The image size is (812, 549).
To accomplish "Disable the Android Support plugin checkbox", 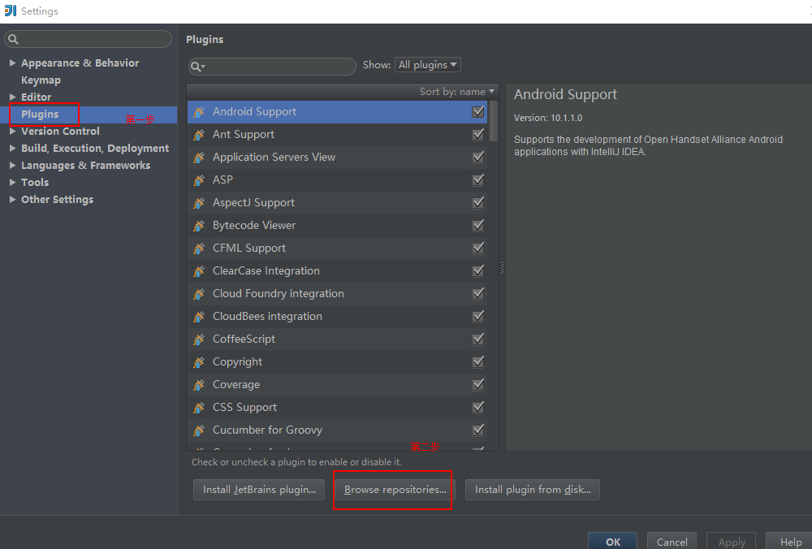I will pos(478,111).
